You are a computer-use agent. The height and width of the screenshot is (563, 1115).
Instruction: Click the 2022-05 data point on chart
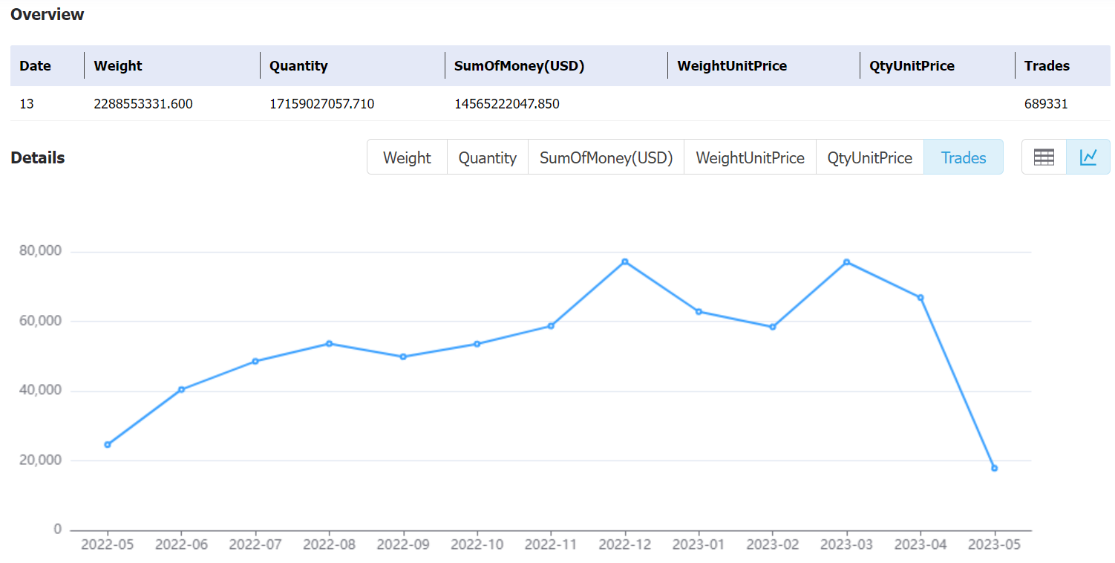click(x=108, y=445)
